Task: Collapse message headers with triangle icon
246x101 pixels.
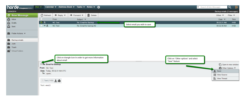Action: click(41, 64)
